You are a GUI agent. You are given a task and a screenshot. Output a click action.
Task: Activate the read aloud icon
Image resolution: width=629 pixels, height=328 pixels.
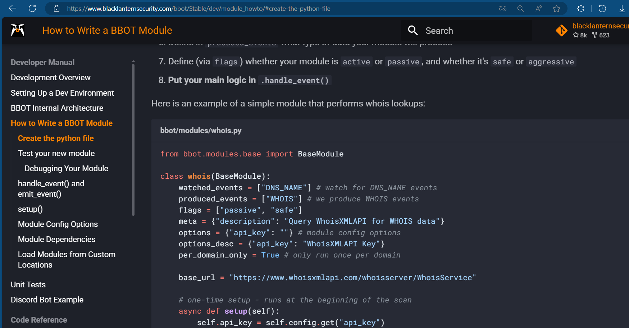[539, 8]
